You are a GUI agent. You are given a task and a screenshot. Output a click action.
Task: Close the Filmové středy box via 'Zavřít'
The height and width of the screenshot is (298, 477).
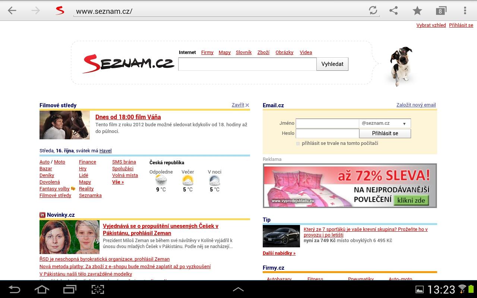[238, 105]
